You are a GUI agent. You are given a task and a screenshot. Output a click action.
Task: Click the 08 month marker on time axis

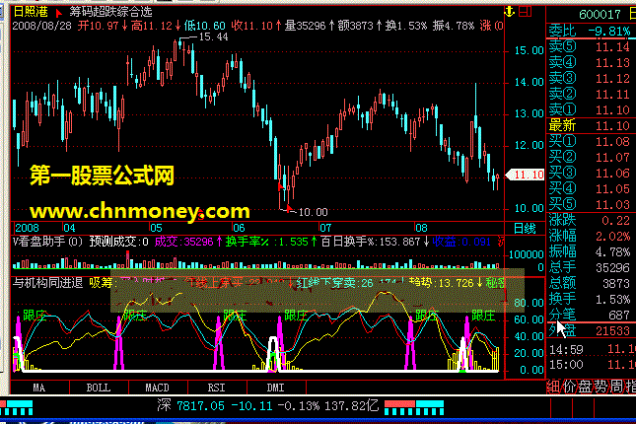click(421, 228)
